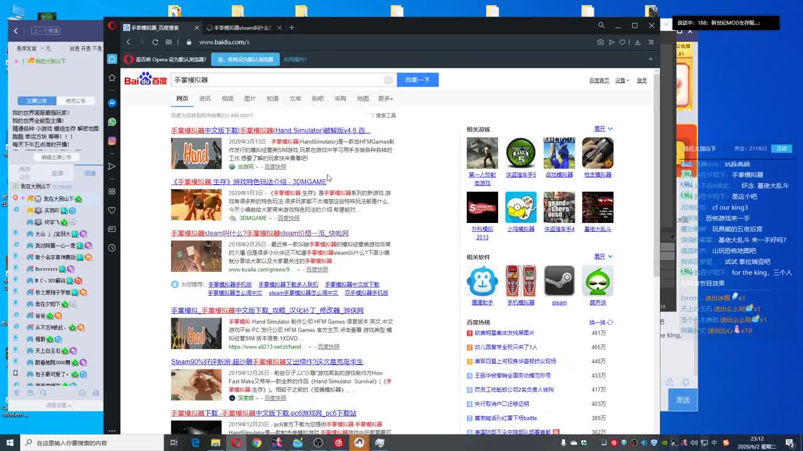
Task: Click Opera address bar URL
Action: [224, 42]
